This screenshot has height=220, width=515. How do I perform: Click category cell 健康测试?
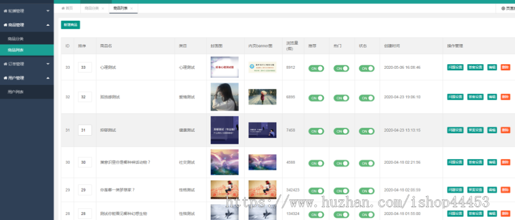(187, 130)
